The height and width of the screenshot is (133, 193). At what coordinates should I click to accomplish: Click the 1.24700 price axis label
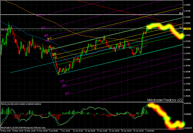[187, 35]
